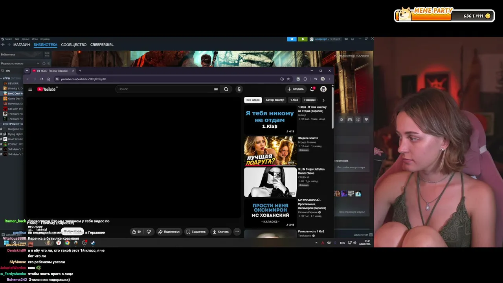Show game info icon in Steam

[358, 119]
